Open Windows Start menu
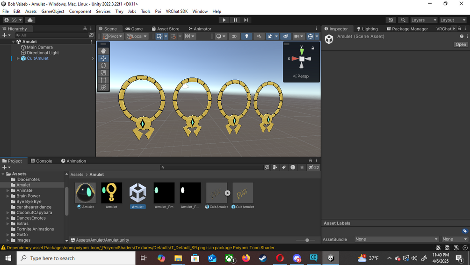 [x=8, y=258]
